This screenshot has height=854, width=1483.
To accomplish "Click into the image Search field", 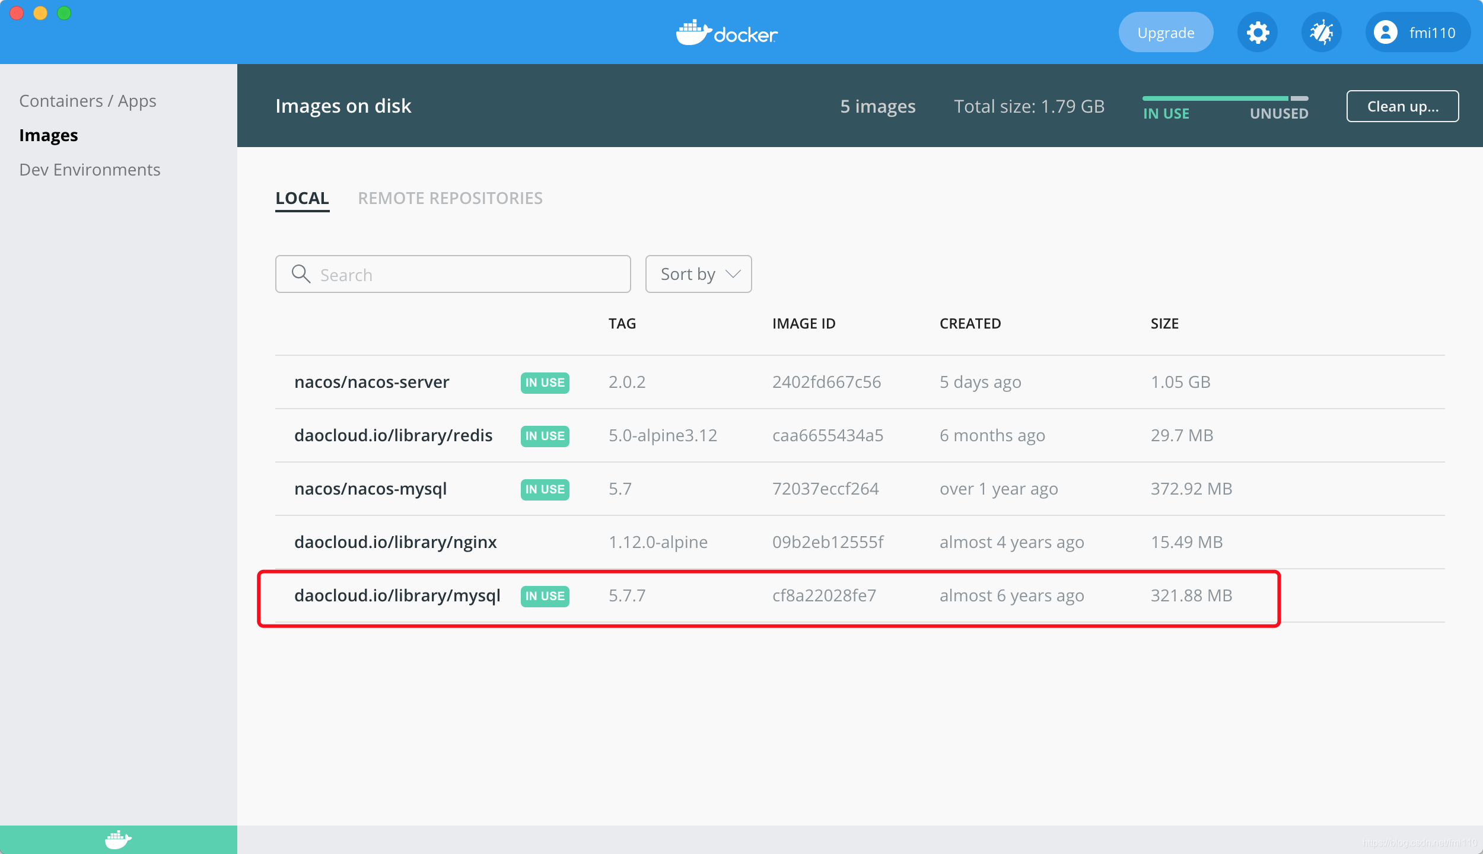I will [x=469, y=275].
